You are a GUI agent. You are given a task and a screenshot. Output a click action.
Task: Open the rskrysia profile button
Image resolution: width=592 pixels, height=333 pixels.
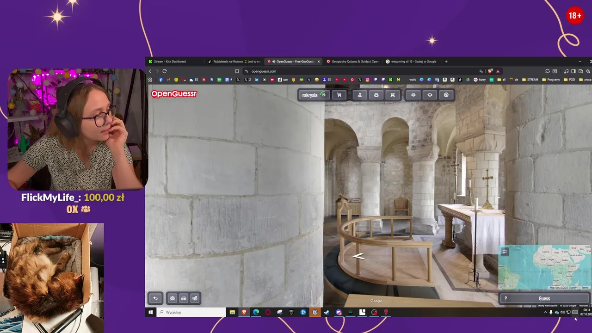click(x=314, y=95)
